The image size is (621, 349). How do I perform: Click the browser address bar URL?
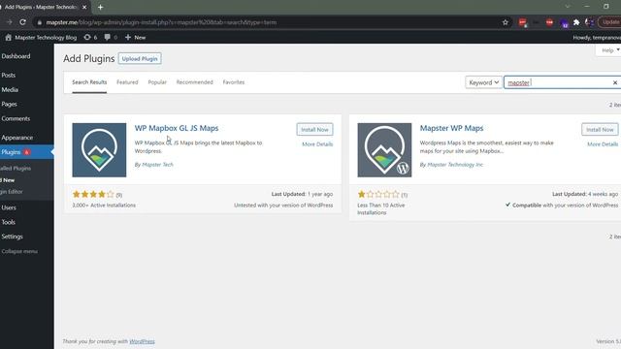pos(161,22)
